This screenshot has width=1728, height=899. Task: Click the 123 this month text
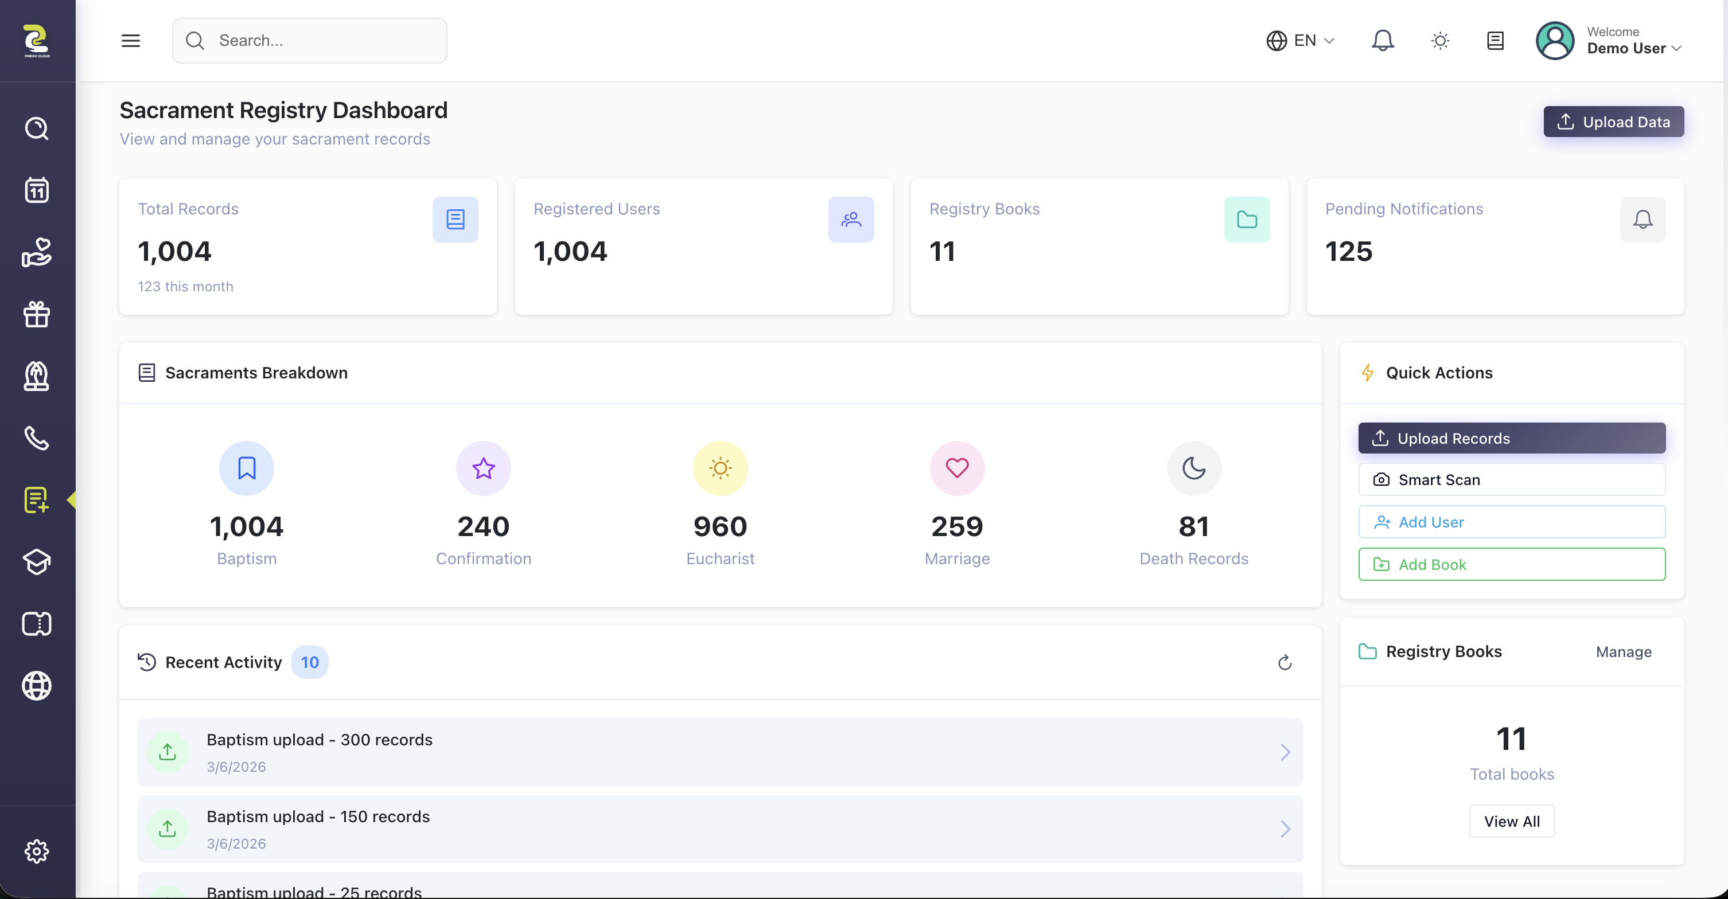[x=185, y=286]
